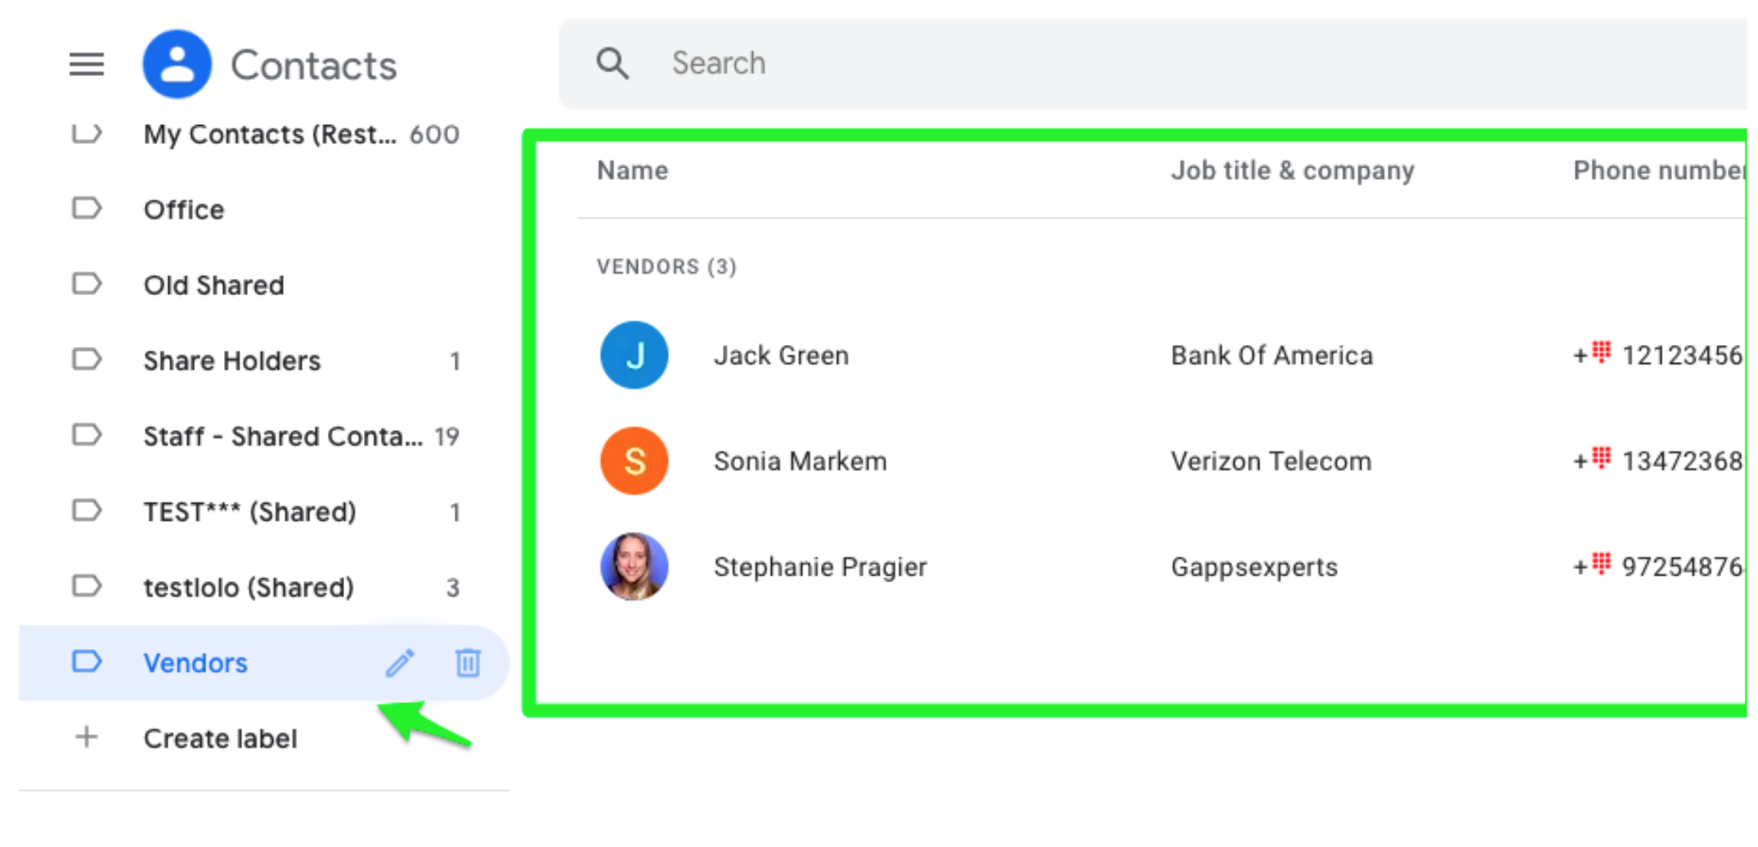
Task: Click the Contacts app logo icon
Action: tap(177, 64)
